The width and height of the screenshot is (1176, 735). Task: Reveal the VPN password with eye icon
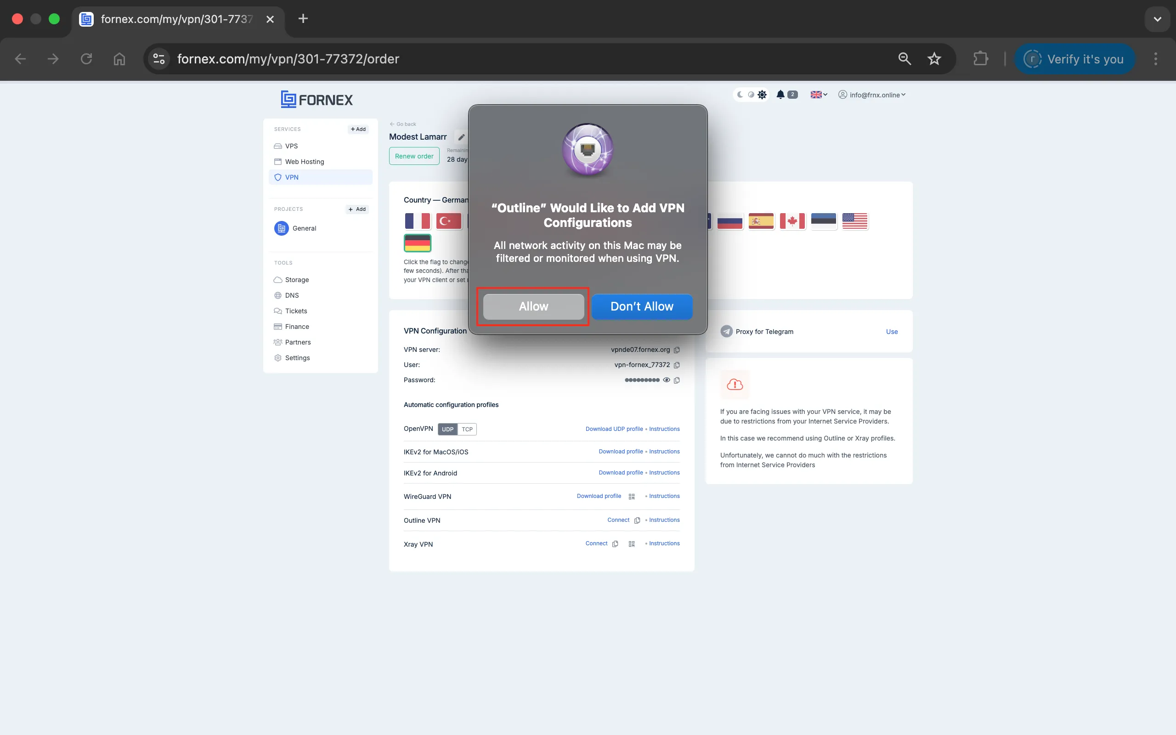pyautogui.click(x=666, y=380)
